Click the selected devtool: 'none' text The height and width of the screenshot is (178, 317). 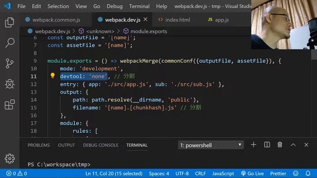pos(84,76)
